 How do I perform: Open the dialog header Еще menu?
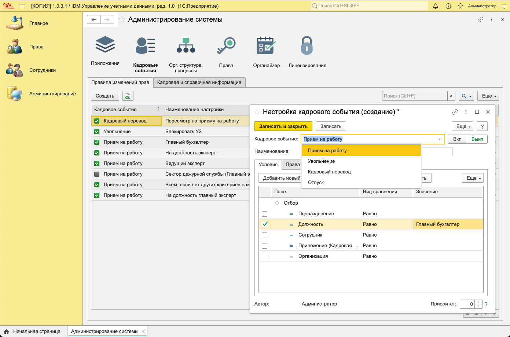(463, 126)
